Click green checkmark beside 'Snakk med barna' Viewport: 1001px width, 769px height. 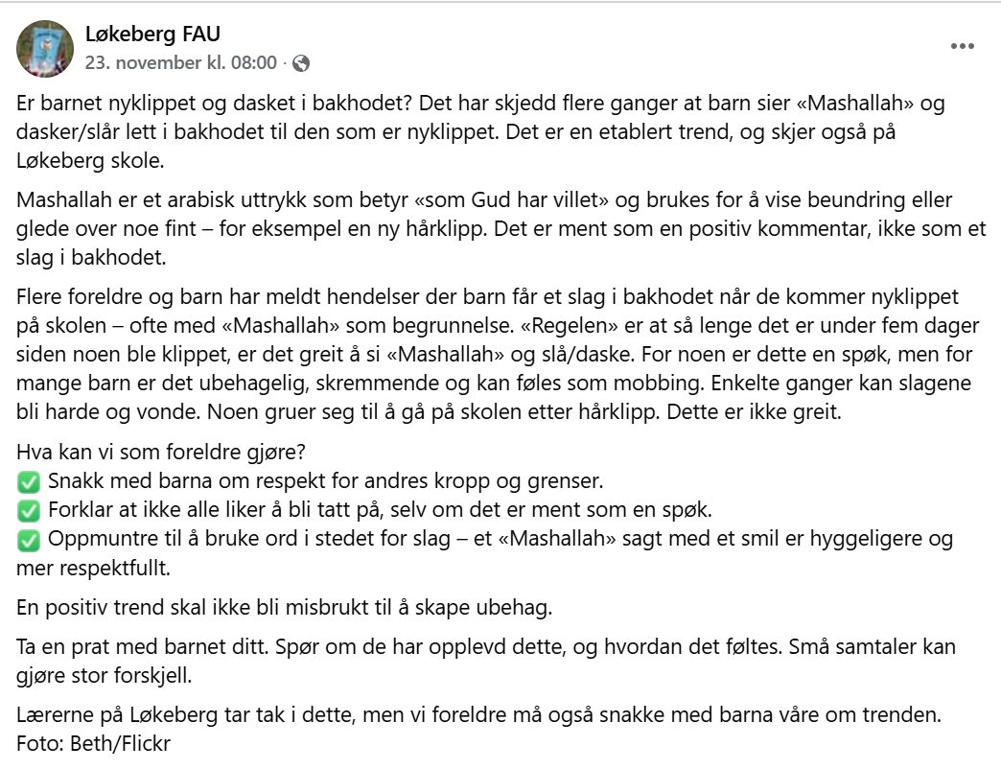click(28, 480)
